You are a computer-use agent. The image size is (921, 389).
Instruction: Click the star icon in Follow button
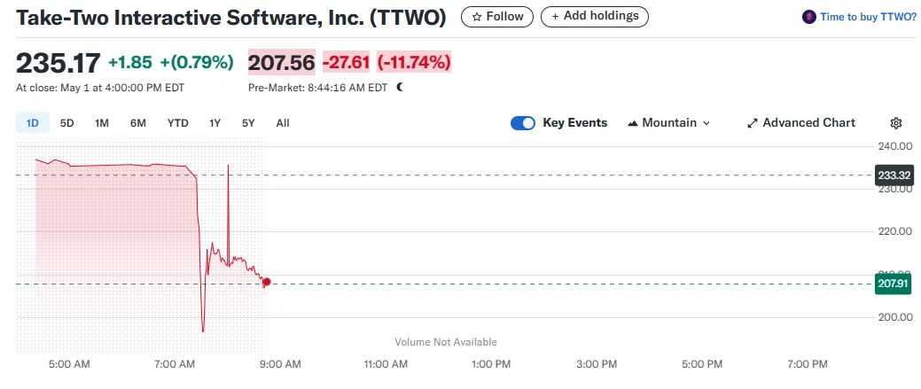point(477,17)
